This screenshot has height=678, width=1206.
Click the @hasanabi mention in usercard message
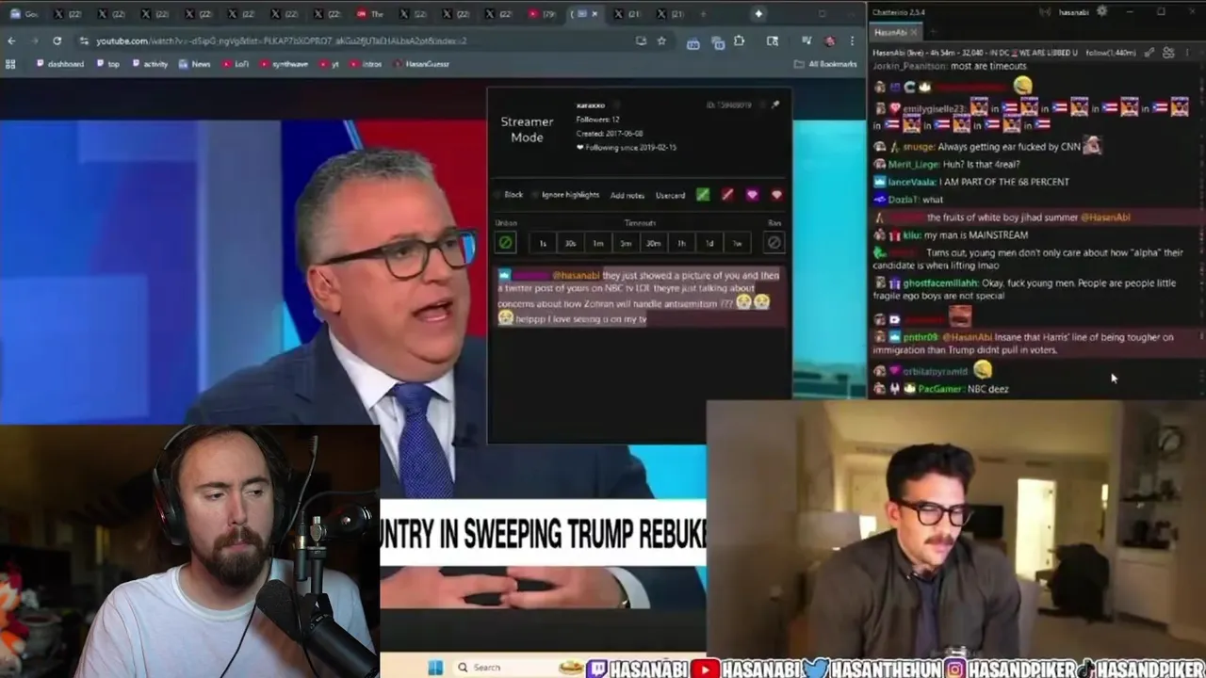point(576,276)
